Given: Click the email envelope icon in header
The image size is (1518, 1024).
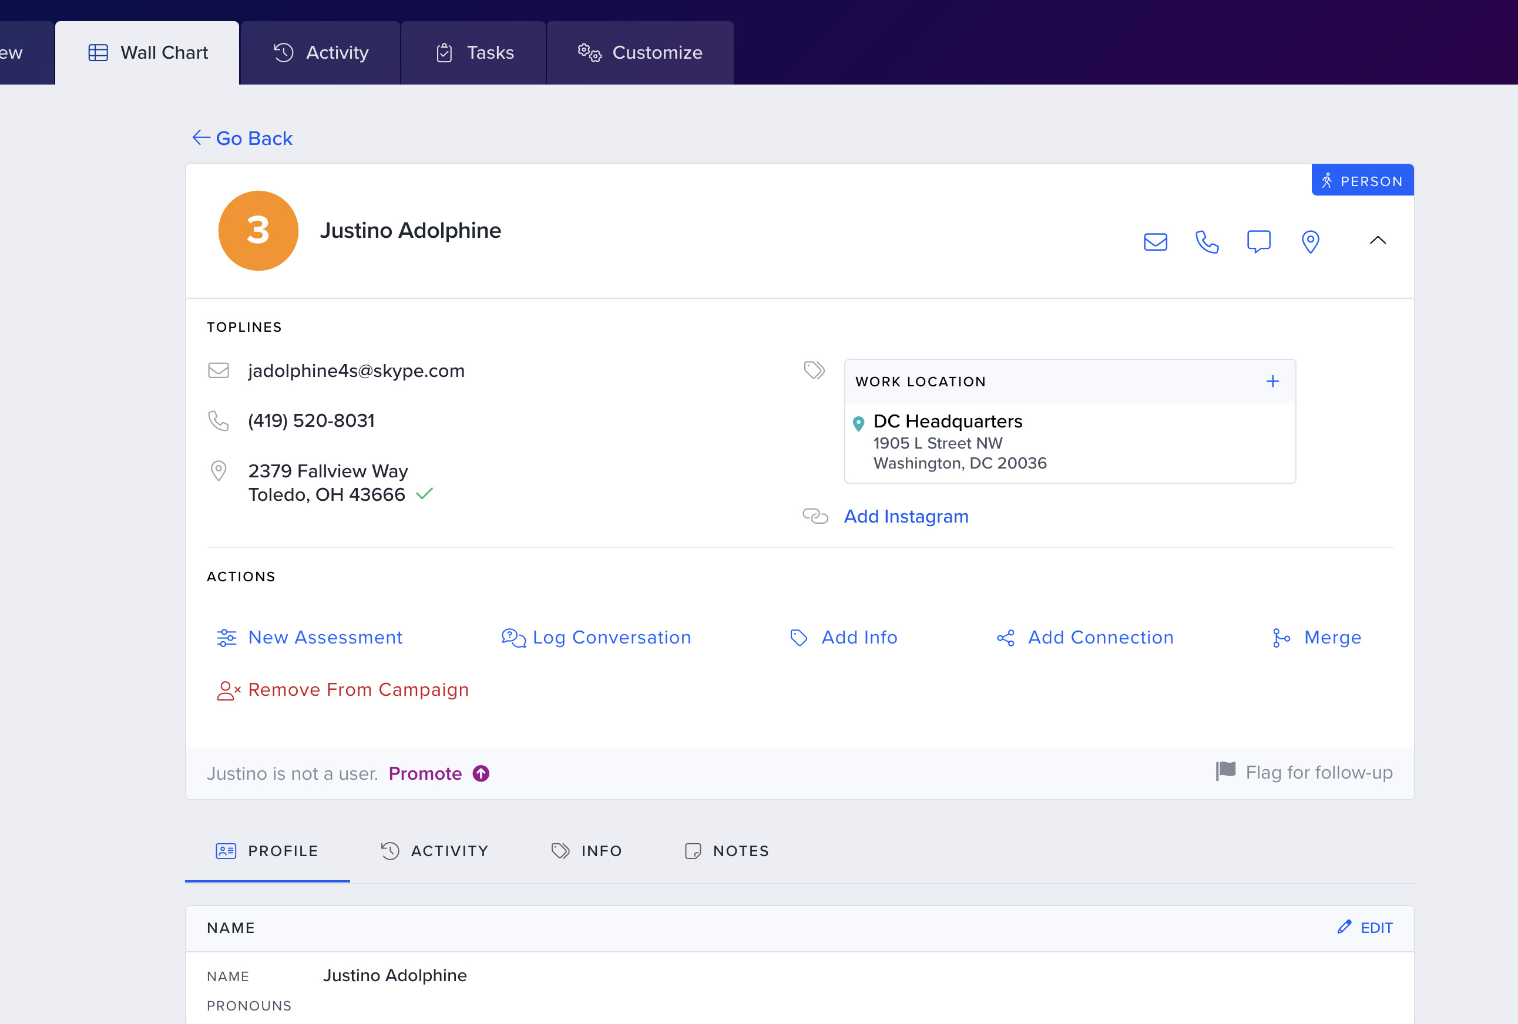Looking at the screenshot, I should click(1155, 242).
